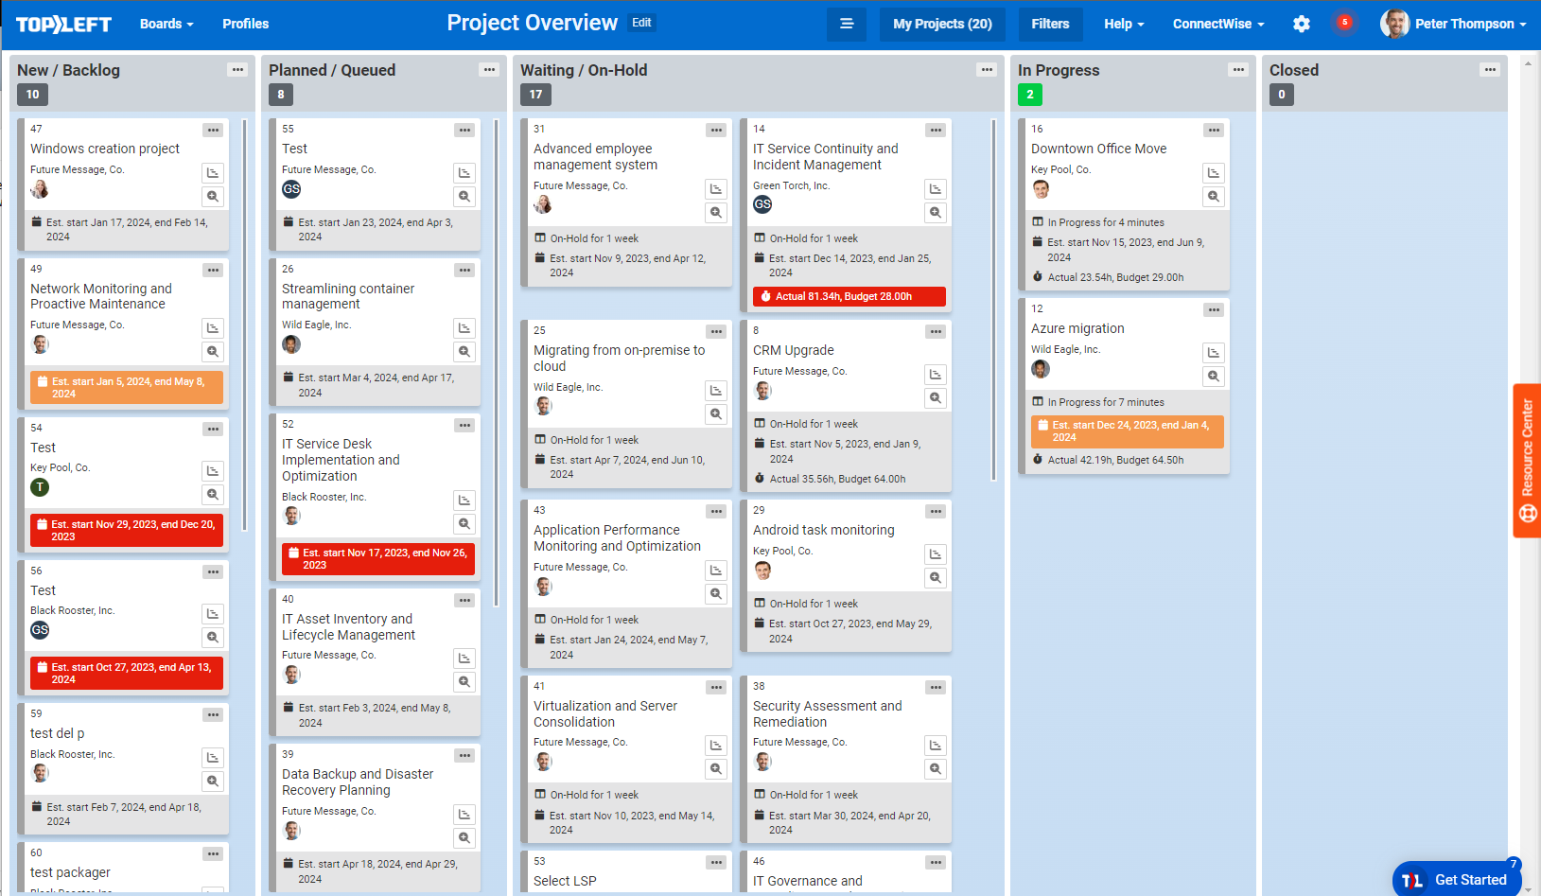The height and width of the screenshot is (896, 1541).
Task: Select Profiles in the top navigation
Action: pyautogui.click(x=245, y=24)
